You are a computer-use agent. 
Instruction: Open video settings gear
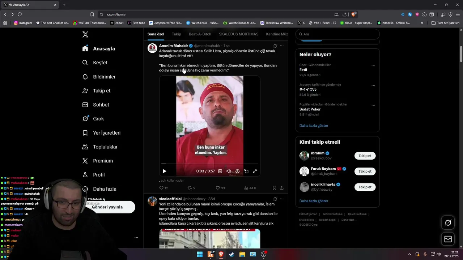pyautogui.click(x=237, y=171)
